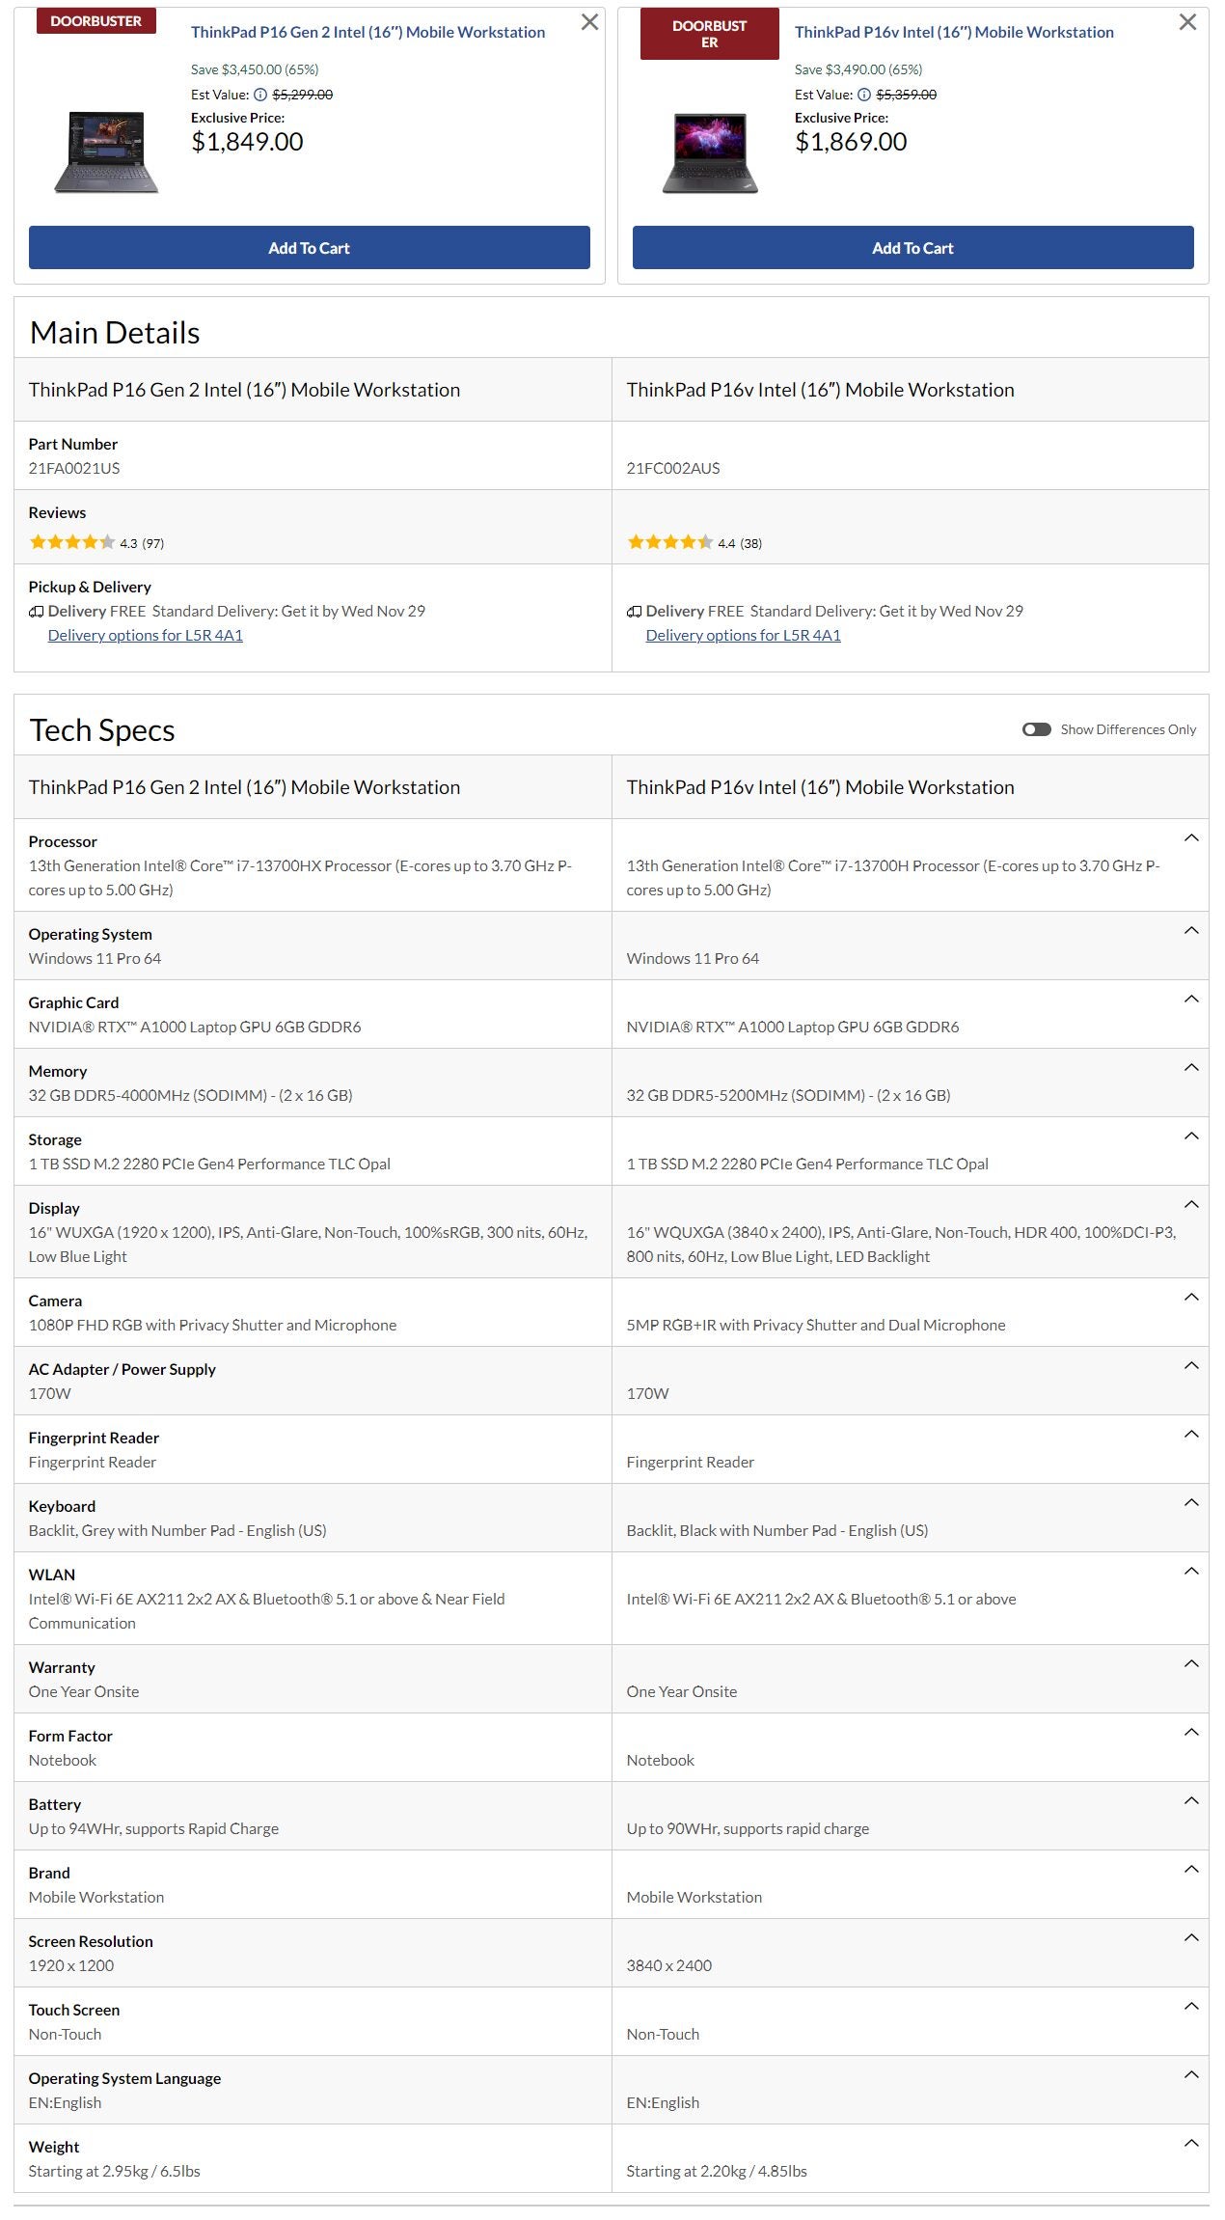Open ThinkPad P16v product page
The height and width of the screenshot is (2220, 1225).
pyautogui.click(x=954, y=32)
